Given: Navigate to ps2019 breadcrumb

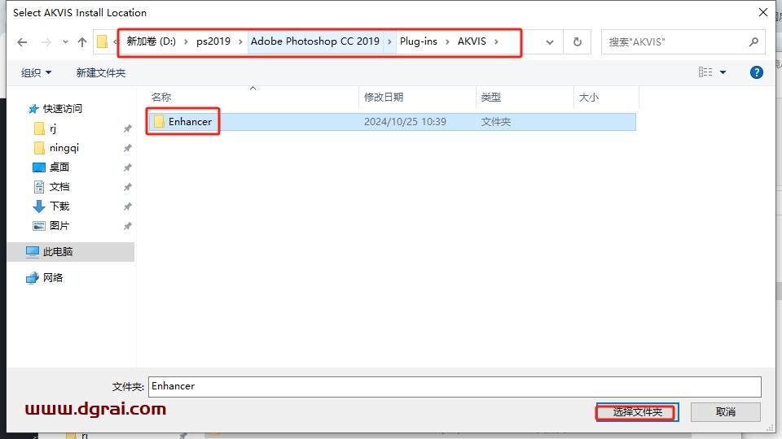Looking at the screenshot, I should click(213, 41).
